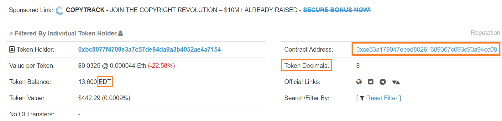Click the funnel filter icon
Image resolution: width=502 pixels, height=121 pixels.
(362, 98)
